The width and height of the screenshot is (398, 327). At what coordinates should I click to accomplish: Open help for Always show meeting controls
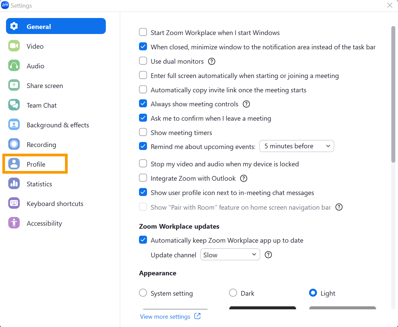pos(246,104)
